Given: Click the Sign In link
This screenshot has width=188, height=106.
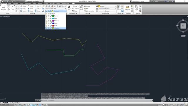Looking at the screenshot, I should [157, 1].
